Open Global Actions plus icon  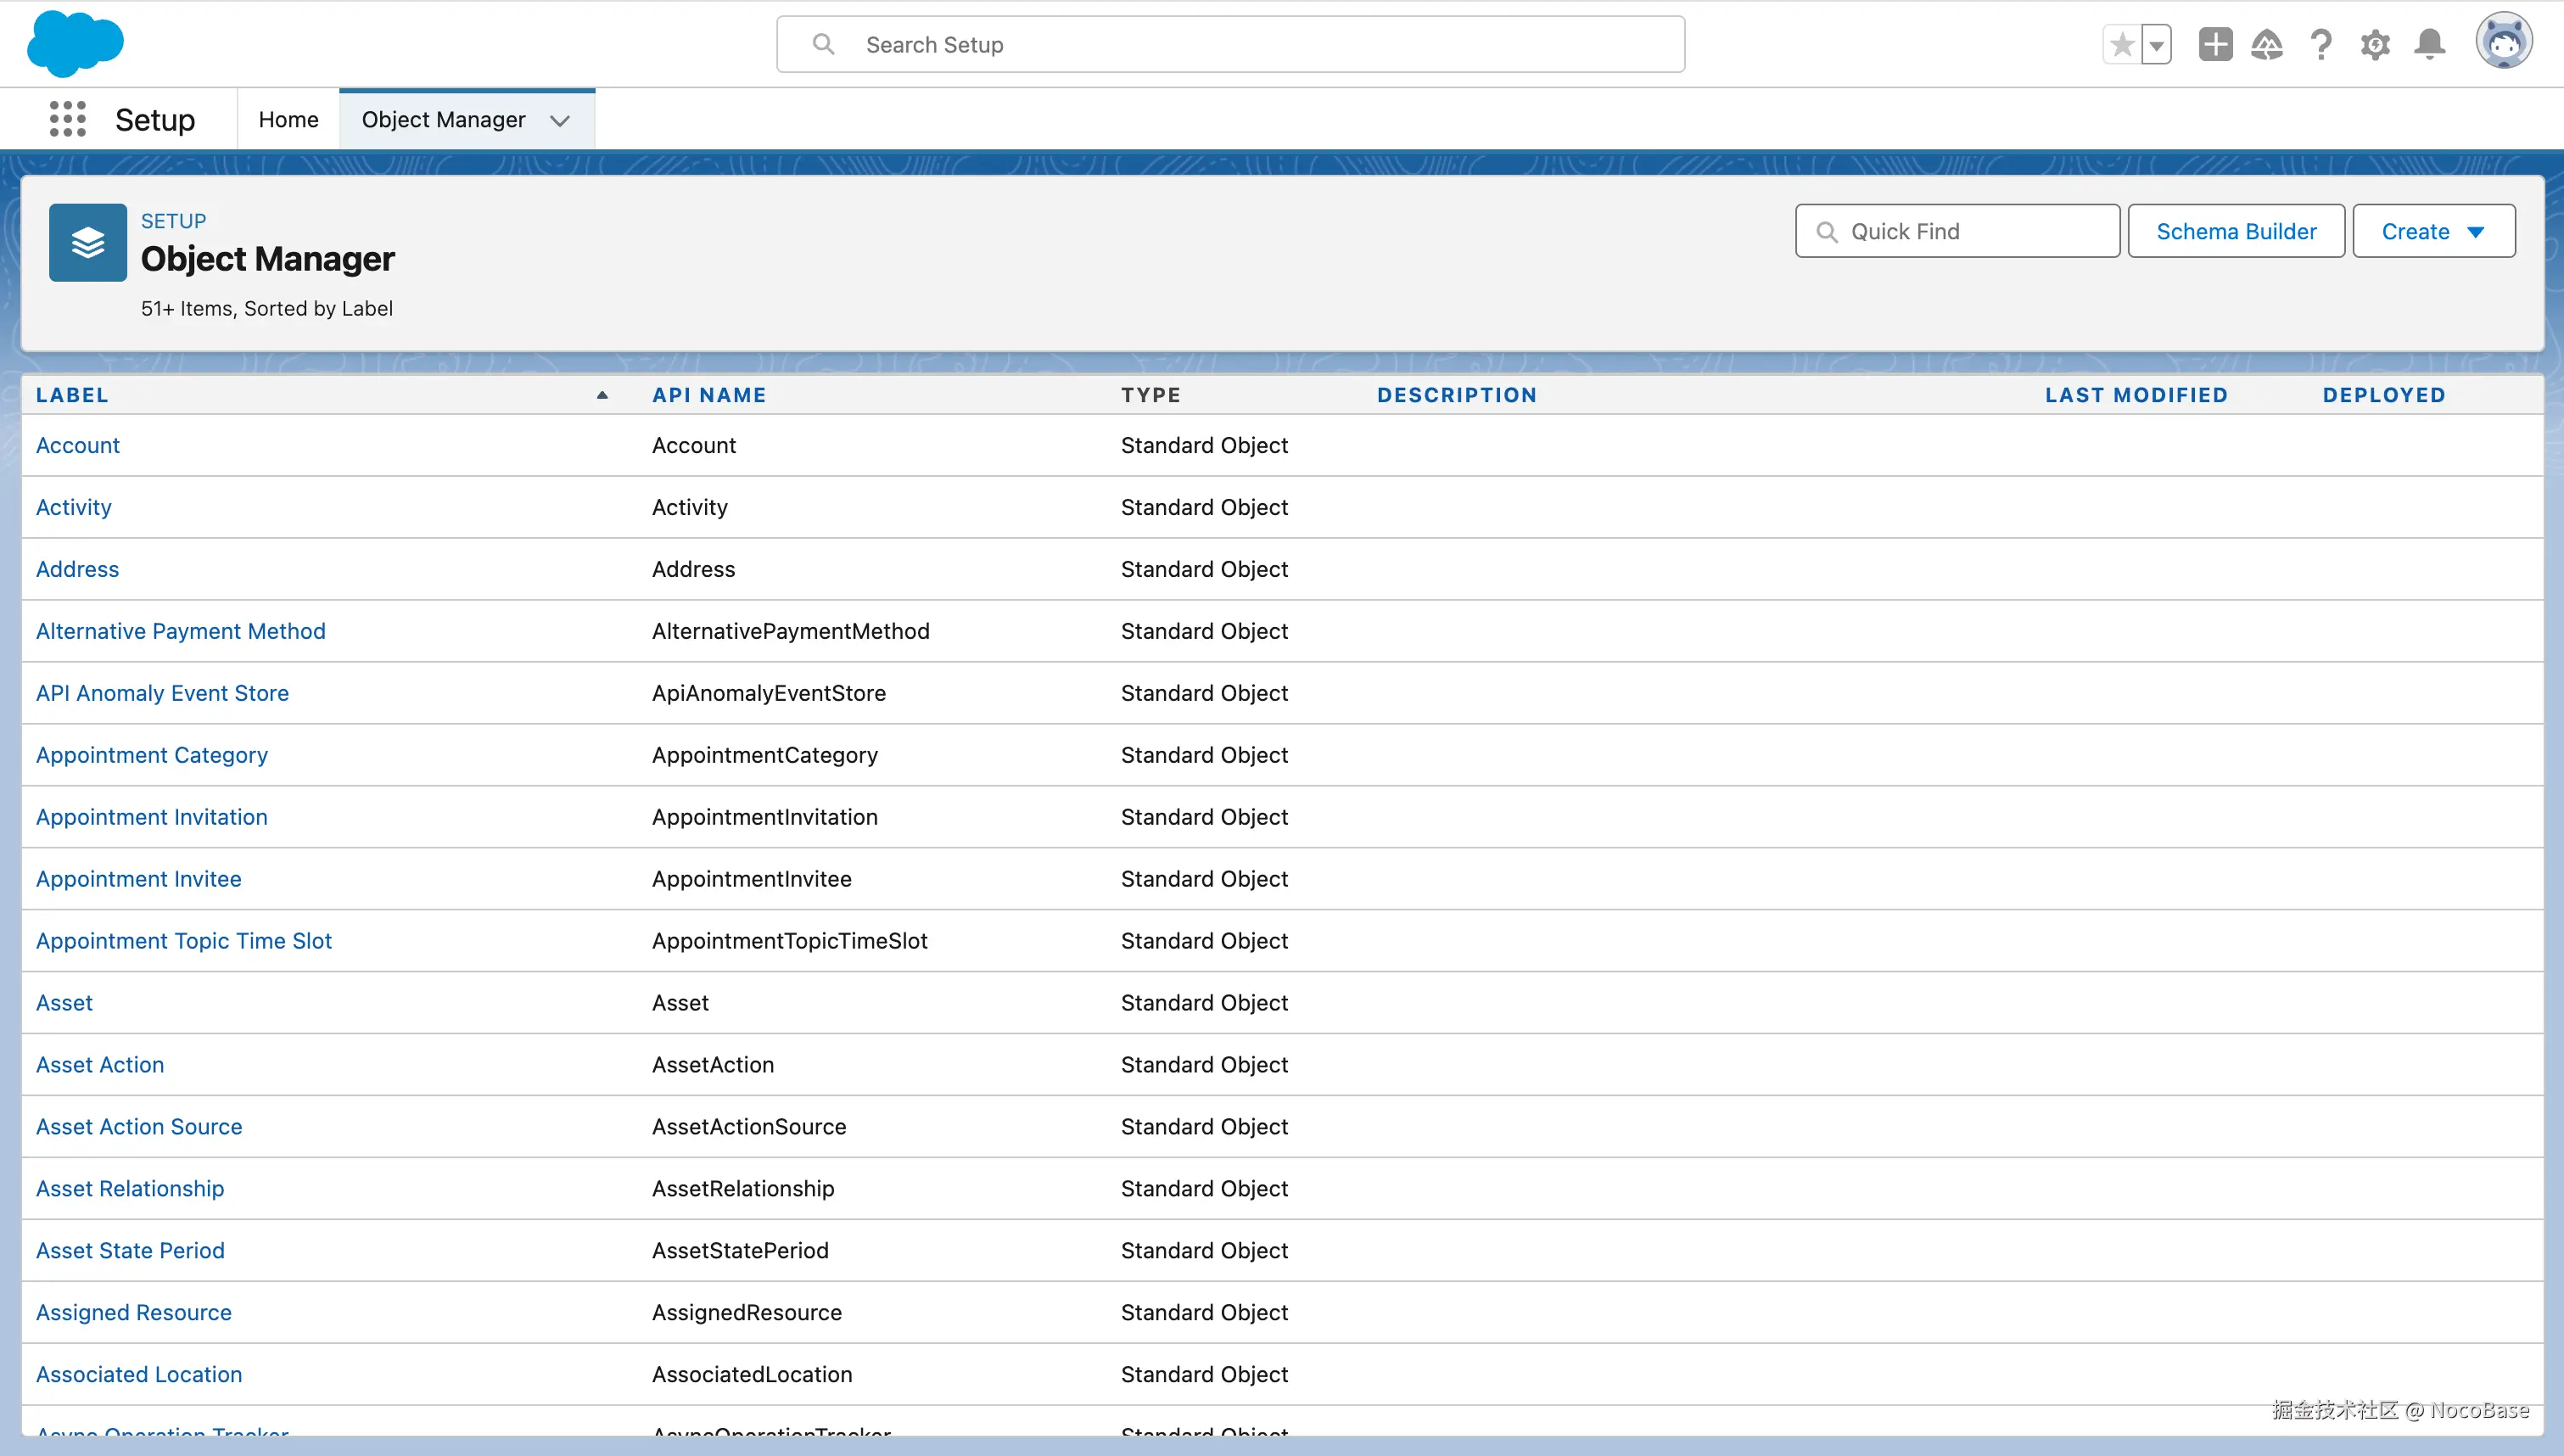coord(2215,44)
